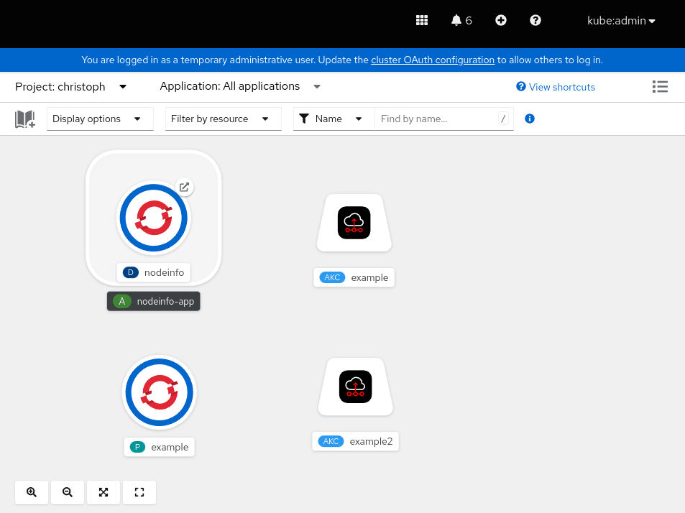Select the example Pod node icon
This screenshot has height=513, width=685.
point(160,392)
